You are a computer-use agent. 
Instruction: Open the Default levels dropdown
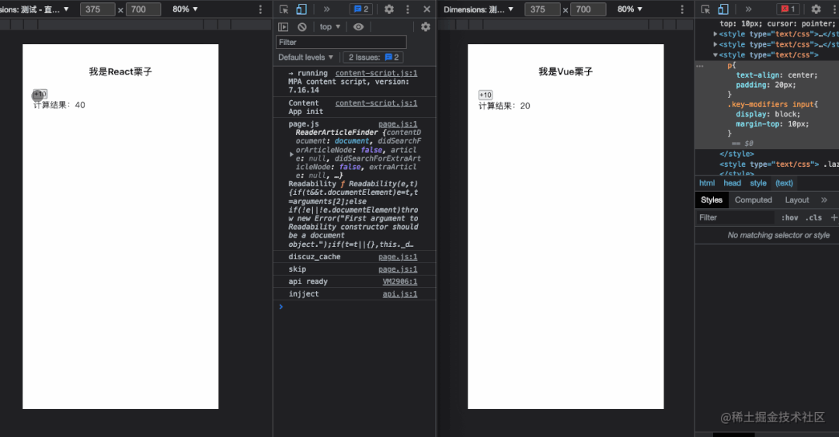(x=305, y=57)
